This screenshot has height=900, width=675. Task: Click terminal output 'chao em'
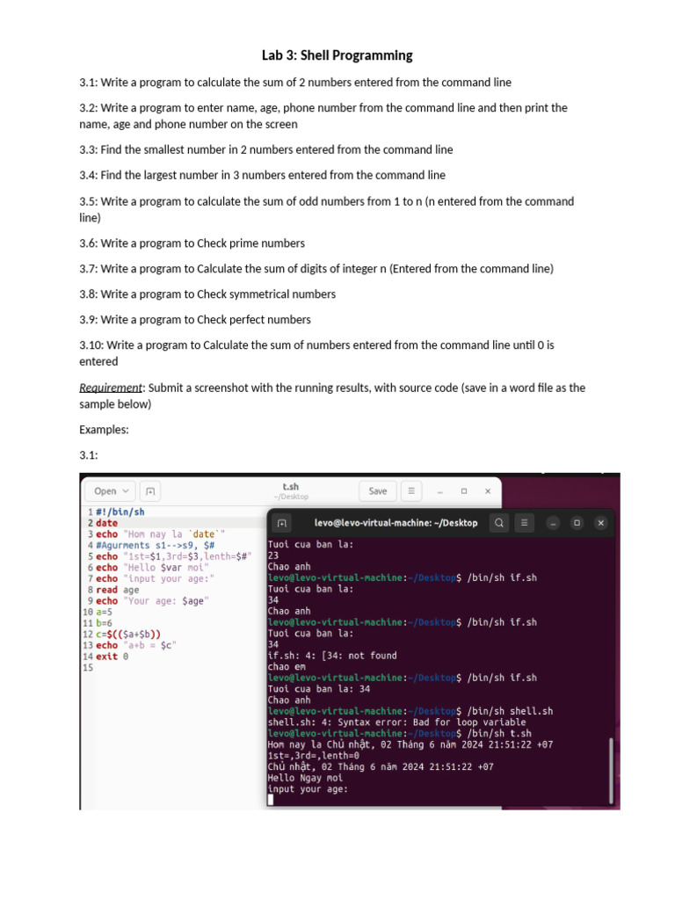(x=287, y=667)
